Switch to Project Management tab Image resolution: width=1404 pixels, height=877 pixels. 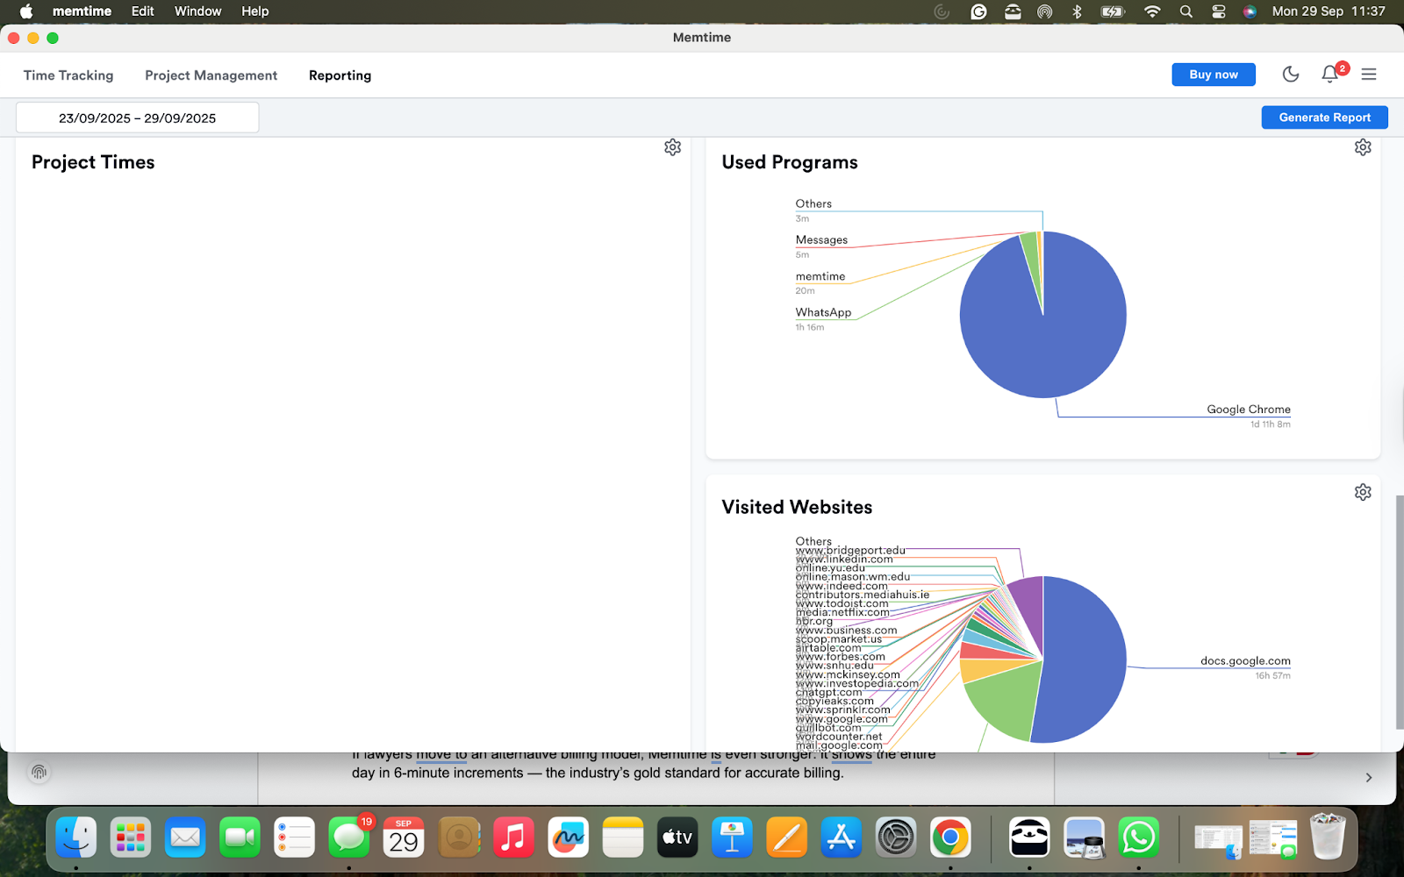click(211, 75)
